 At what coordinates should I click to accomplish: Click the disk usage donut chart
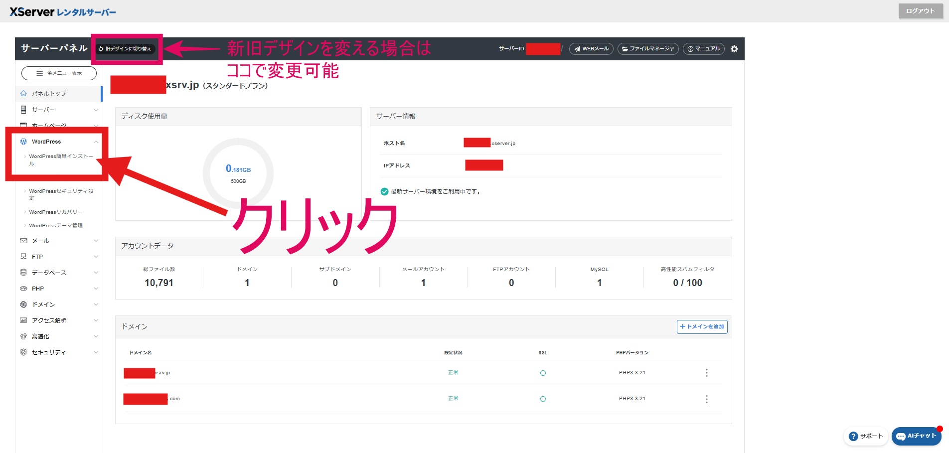pos(238,173)
